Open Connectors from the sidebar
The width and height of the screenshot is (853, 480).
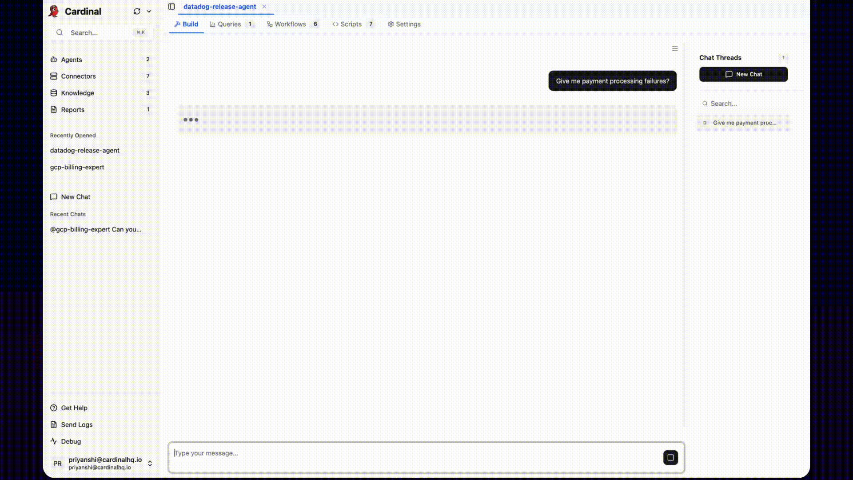pos(78,76)
